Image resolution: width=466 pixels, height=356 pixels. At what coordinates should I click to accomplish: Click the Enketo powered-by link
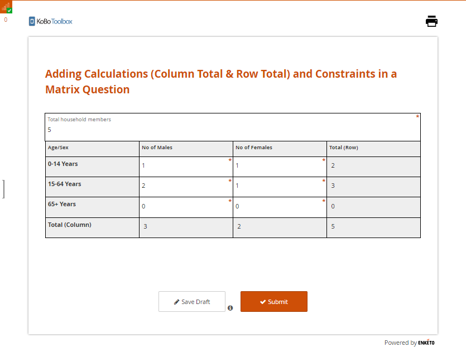(426, 343)
